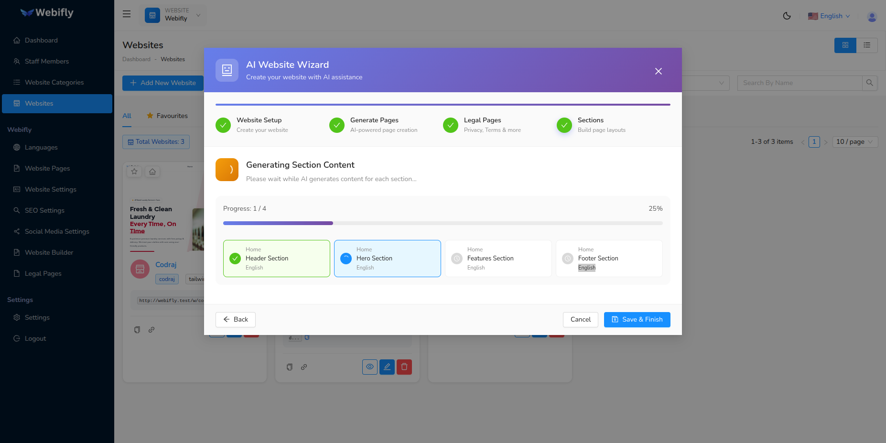
Task: Select the SEO Settings sidebar icon
Action: 16,210
